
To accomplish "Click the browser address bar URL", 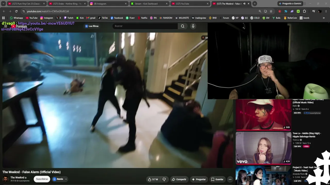I will 48,11.
